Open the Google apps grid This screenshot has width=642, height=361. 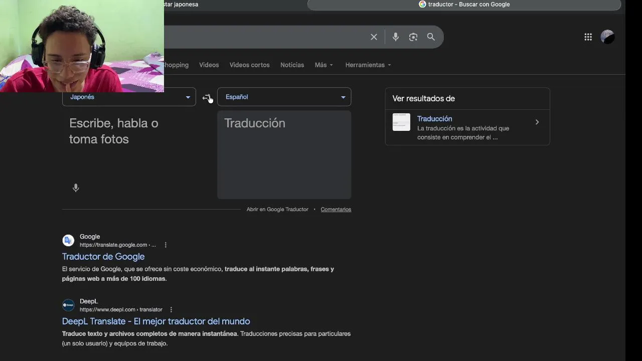588,37
